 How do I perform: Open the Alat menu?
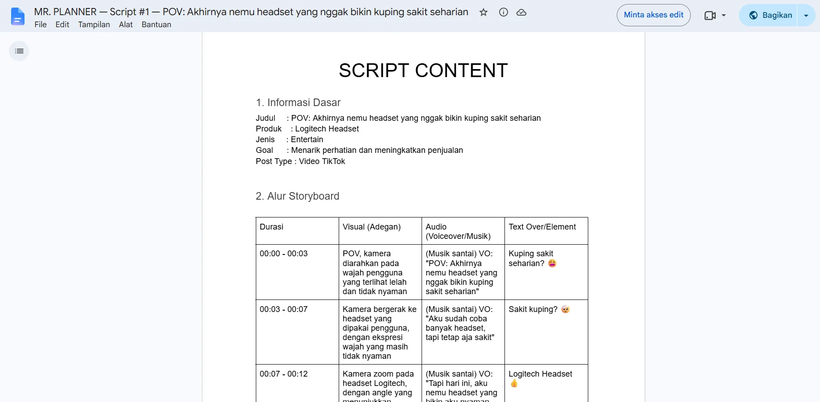coord(126,25)
